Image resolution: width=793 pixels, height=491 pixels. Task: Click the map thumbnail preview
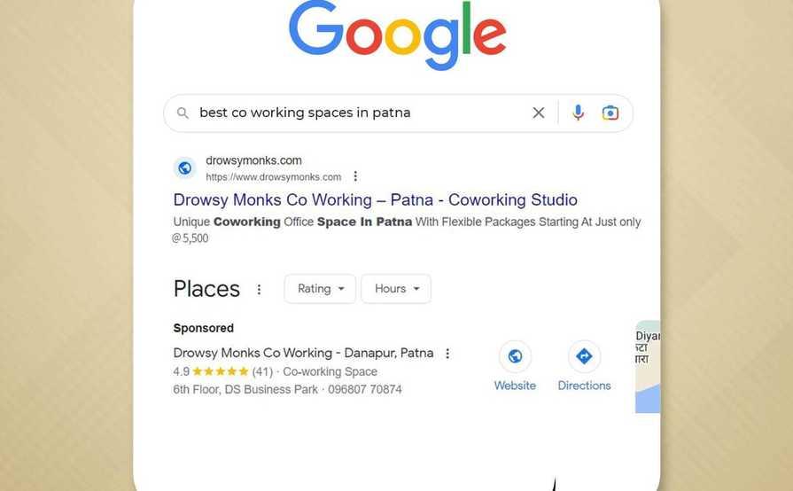[648, 367]
